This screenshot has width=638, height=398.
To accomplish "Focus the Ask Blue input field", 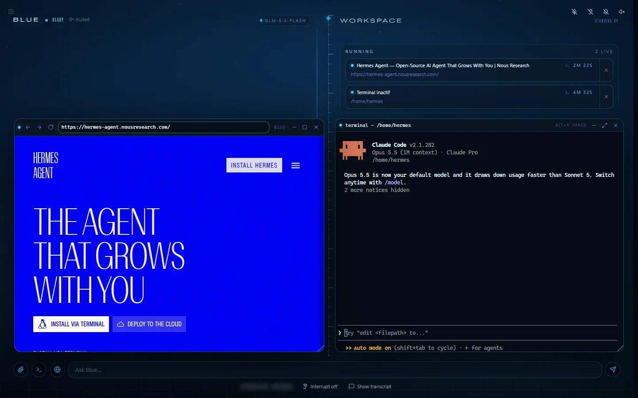I will [335, 370].
